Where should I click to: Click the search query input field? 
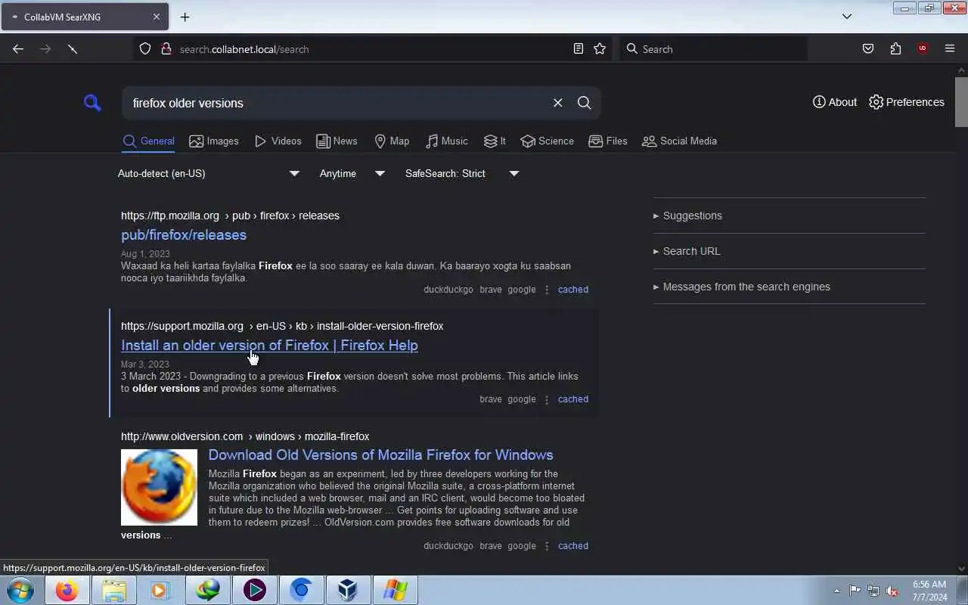337,103
